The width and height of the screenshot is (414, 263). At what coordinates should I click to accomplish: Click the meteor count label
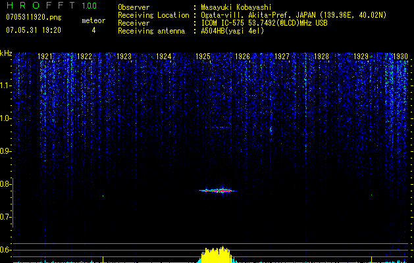(x=93, y=20)
